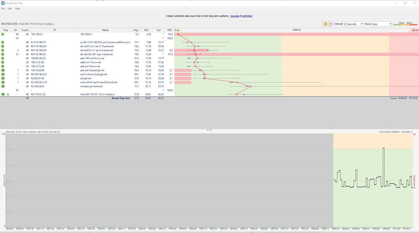Click the Latency graph column header
The image size is (419, 233).
click(296, 30)
